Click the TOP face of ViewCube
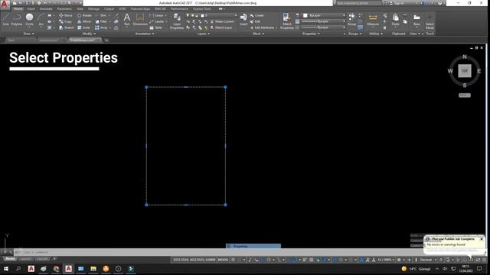 click(465, 71)
